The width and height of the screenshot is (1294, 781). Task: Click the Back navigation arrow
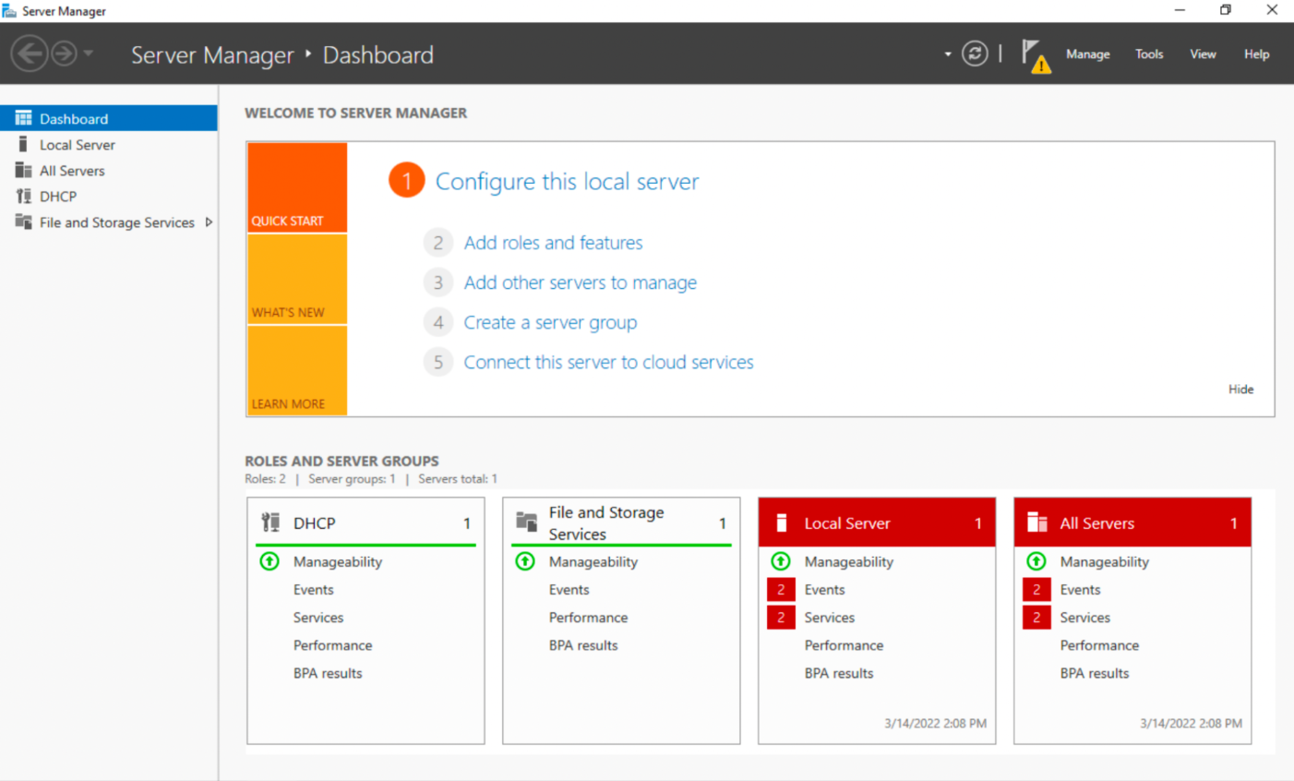coord(30,54)
